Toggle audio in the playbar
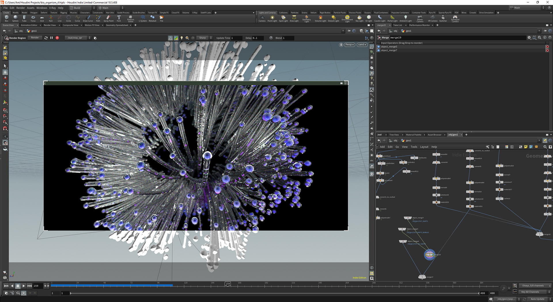The width and height of the screenshot is (553, 302). 12,293
